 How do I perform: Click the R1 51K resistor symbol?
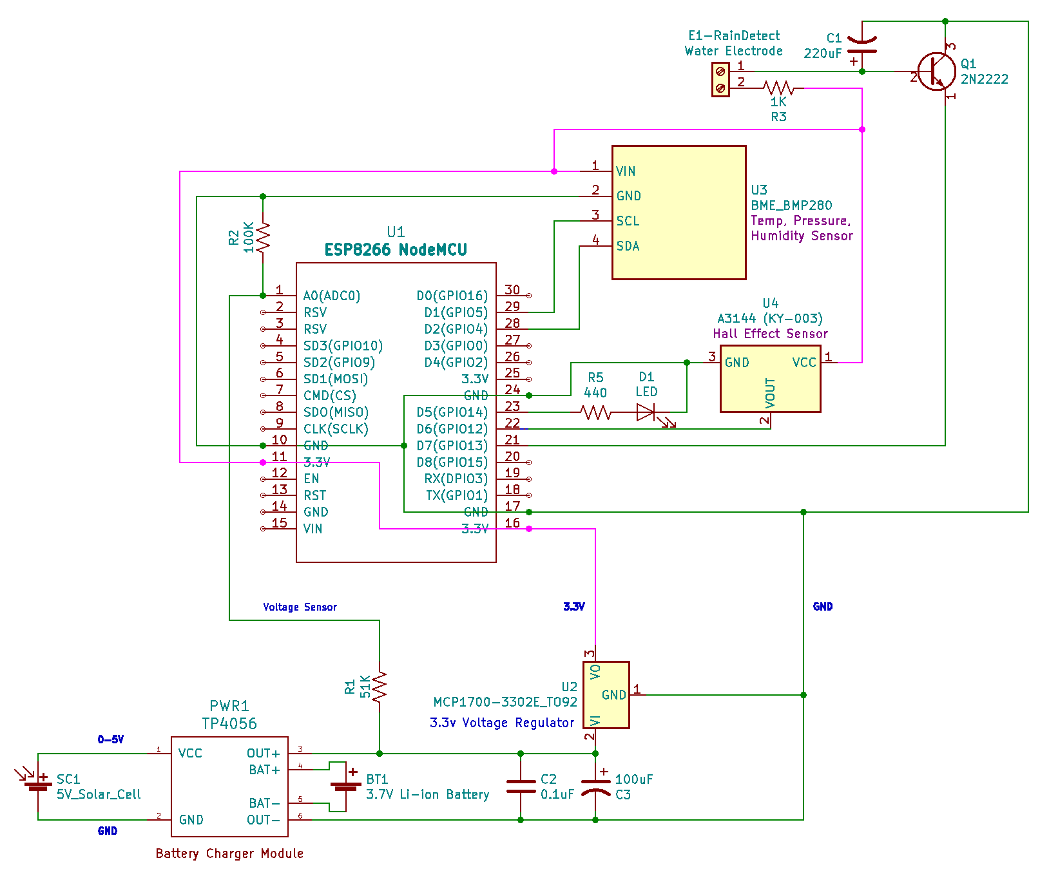[x=380, y=687]
